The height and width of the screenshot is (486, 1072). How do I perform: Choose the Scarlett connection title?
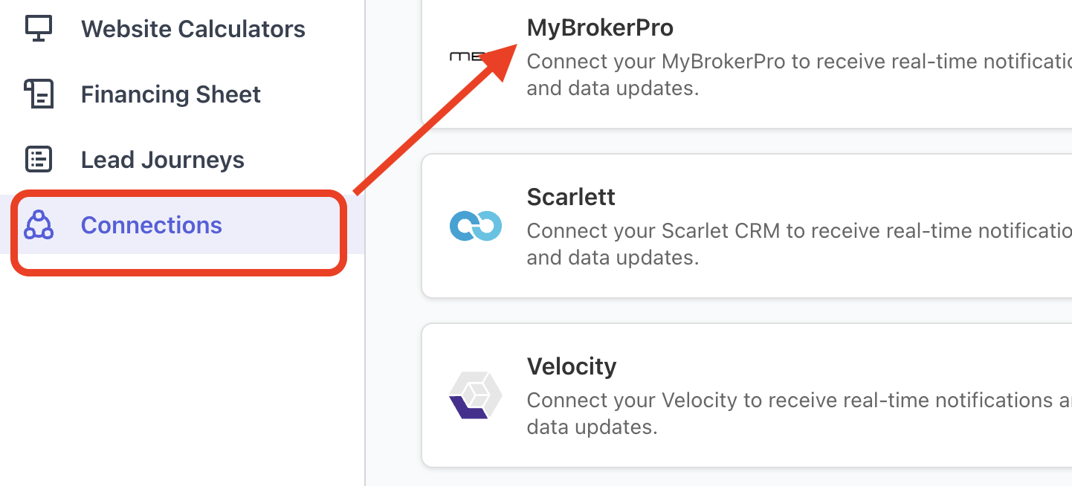[x=571, y=197]
